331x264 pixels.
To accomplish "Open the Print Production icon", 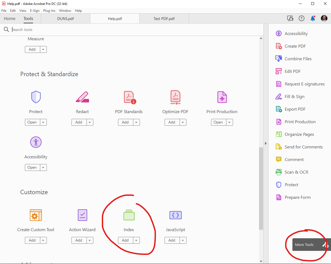I will coord(222,97).
